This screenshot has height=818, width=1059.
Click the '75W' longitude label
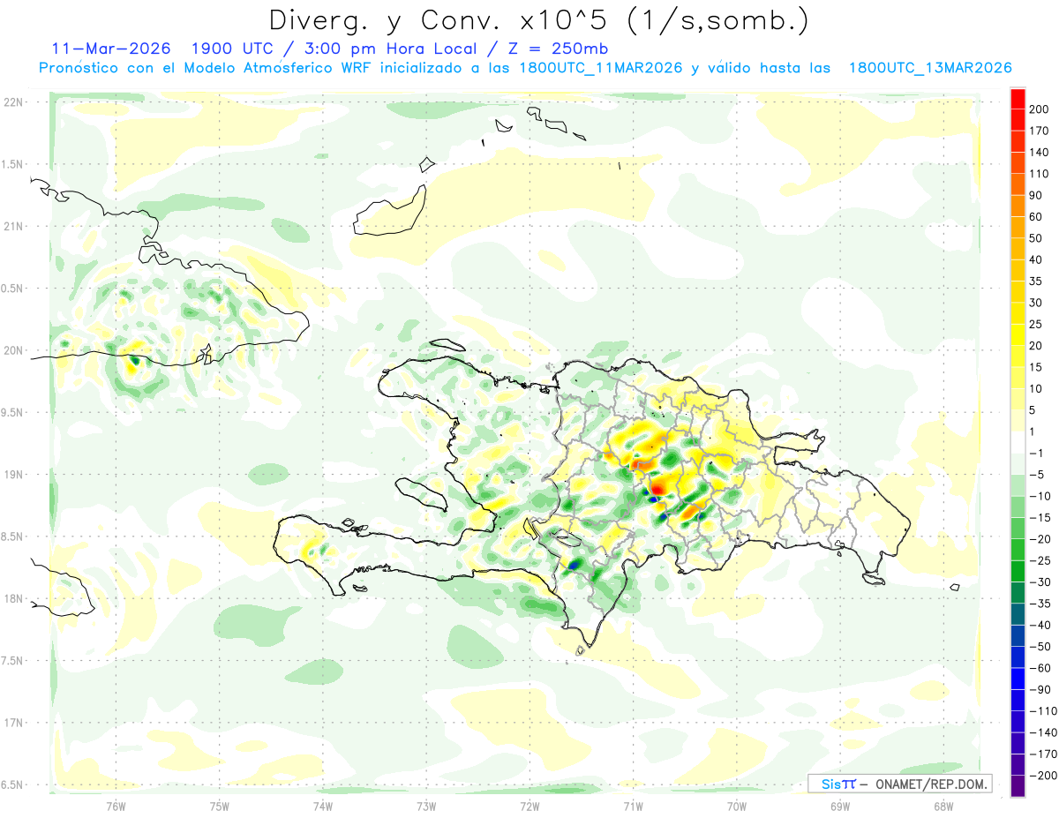(220, 806)
